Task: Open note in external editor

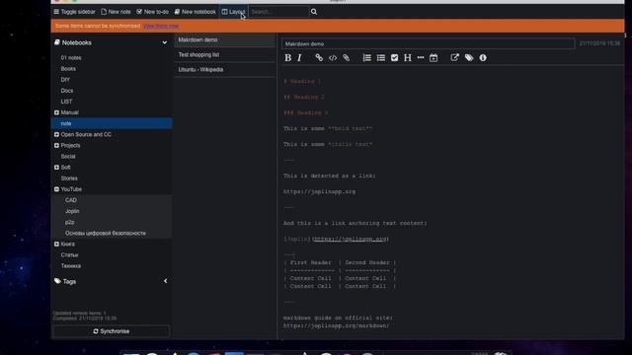Action: tap(454, 58)
